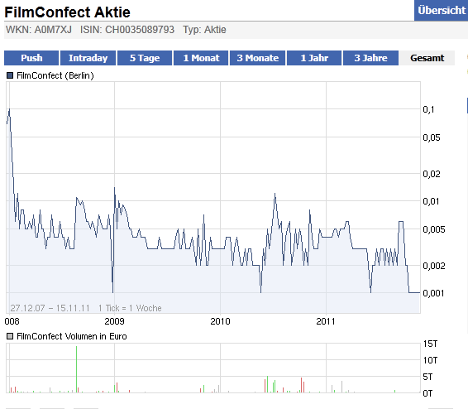Choose the Gesamt timeframe tab
The image size is (468, 409).
(427, 58)
